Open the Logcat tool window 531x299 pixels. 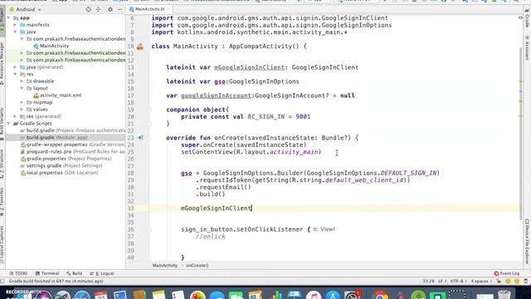(102, 273)
